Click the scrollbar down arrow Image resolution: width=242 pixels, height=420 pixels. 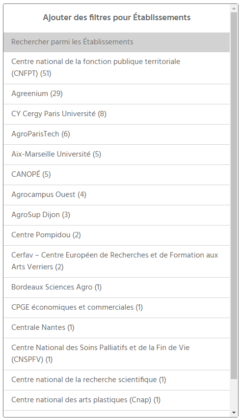pyautogui.click(x=234, y=413)
